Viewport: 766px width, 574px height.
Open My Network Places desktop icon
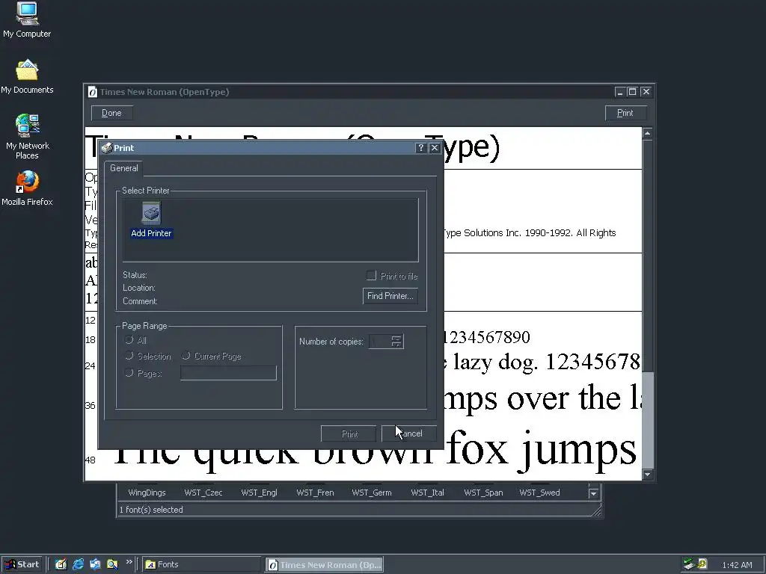point(28,137)
